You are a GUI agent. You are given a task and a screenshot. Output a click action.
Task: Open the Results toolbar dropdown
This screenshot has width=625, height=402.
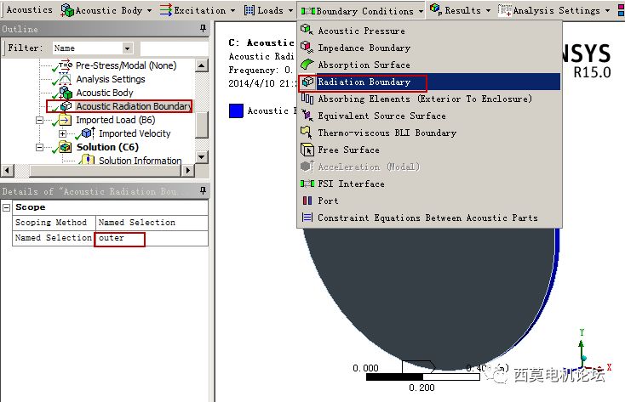(488, 11)
